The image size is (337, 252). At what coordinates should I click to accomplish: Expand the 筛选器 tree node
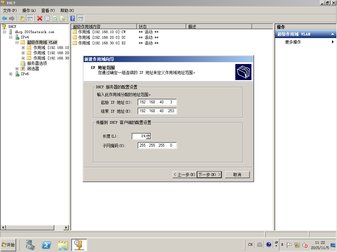coord(17,69)
